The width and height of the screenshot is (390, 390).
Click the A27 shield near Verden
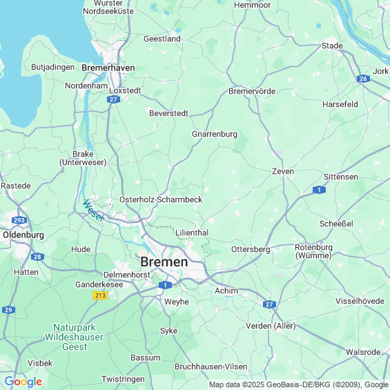tap(269, 304)
